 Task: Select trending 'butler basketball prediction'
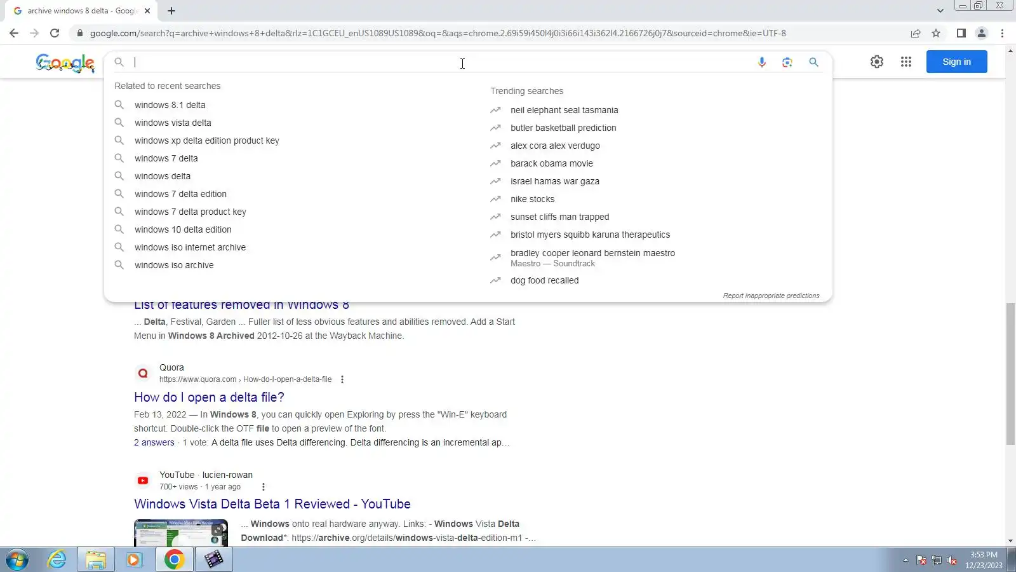point(563,128)
